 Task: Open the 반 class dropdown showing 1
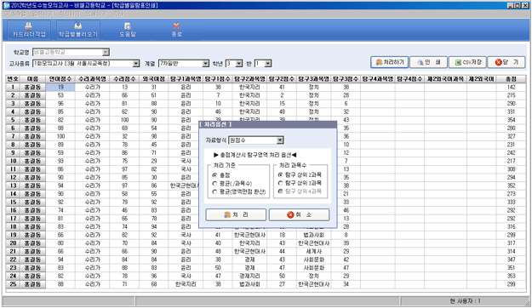(268, 64)
